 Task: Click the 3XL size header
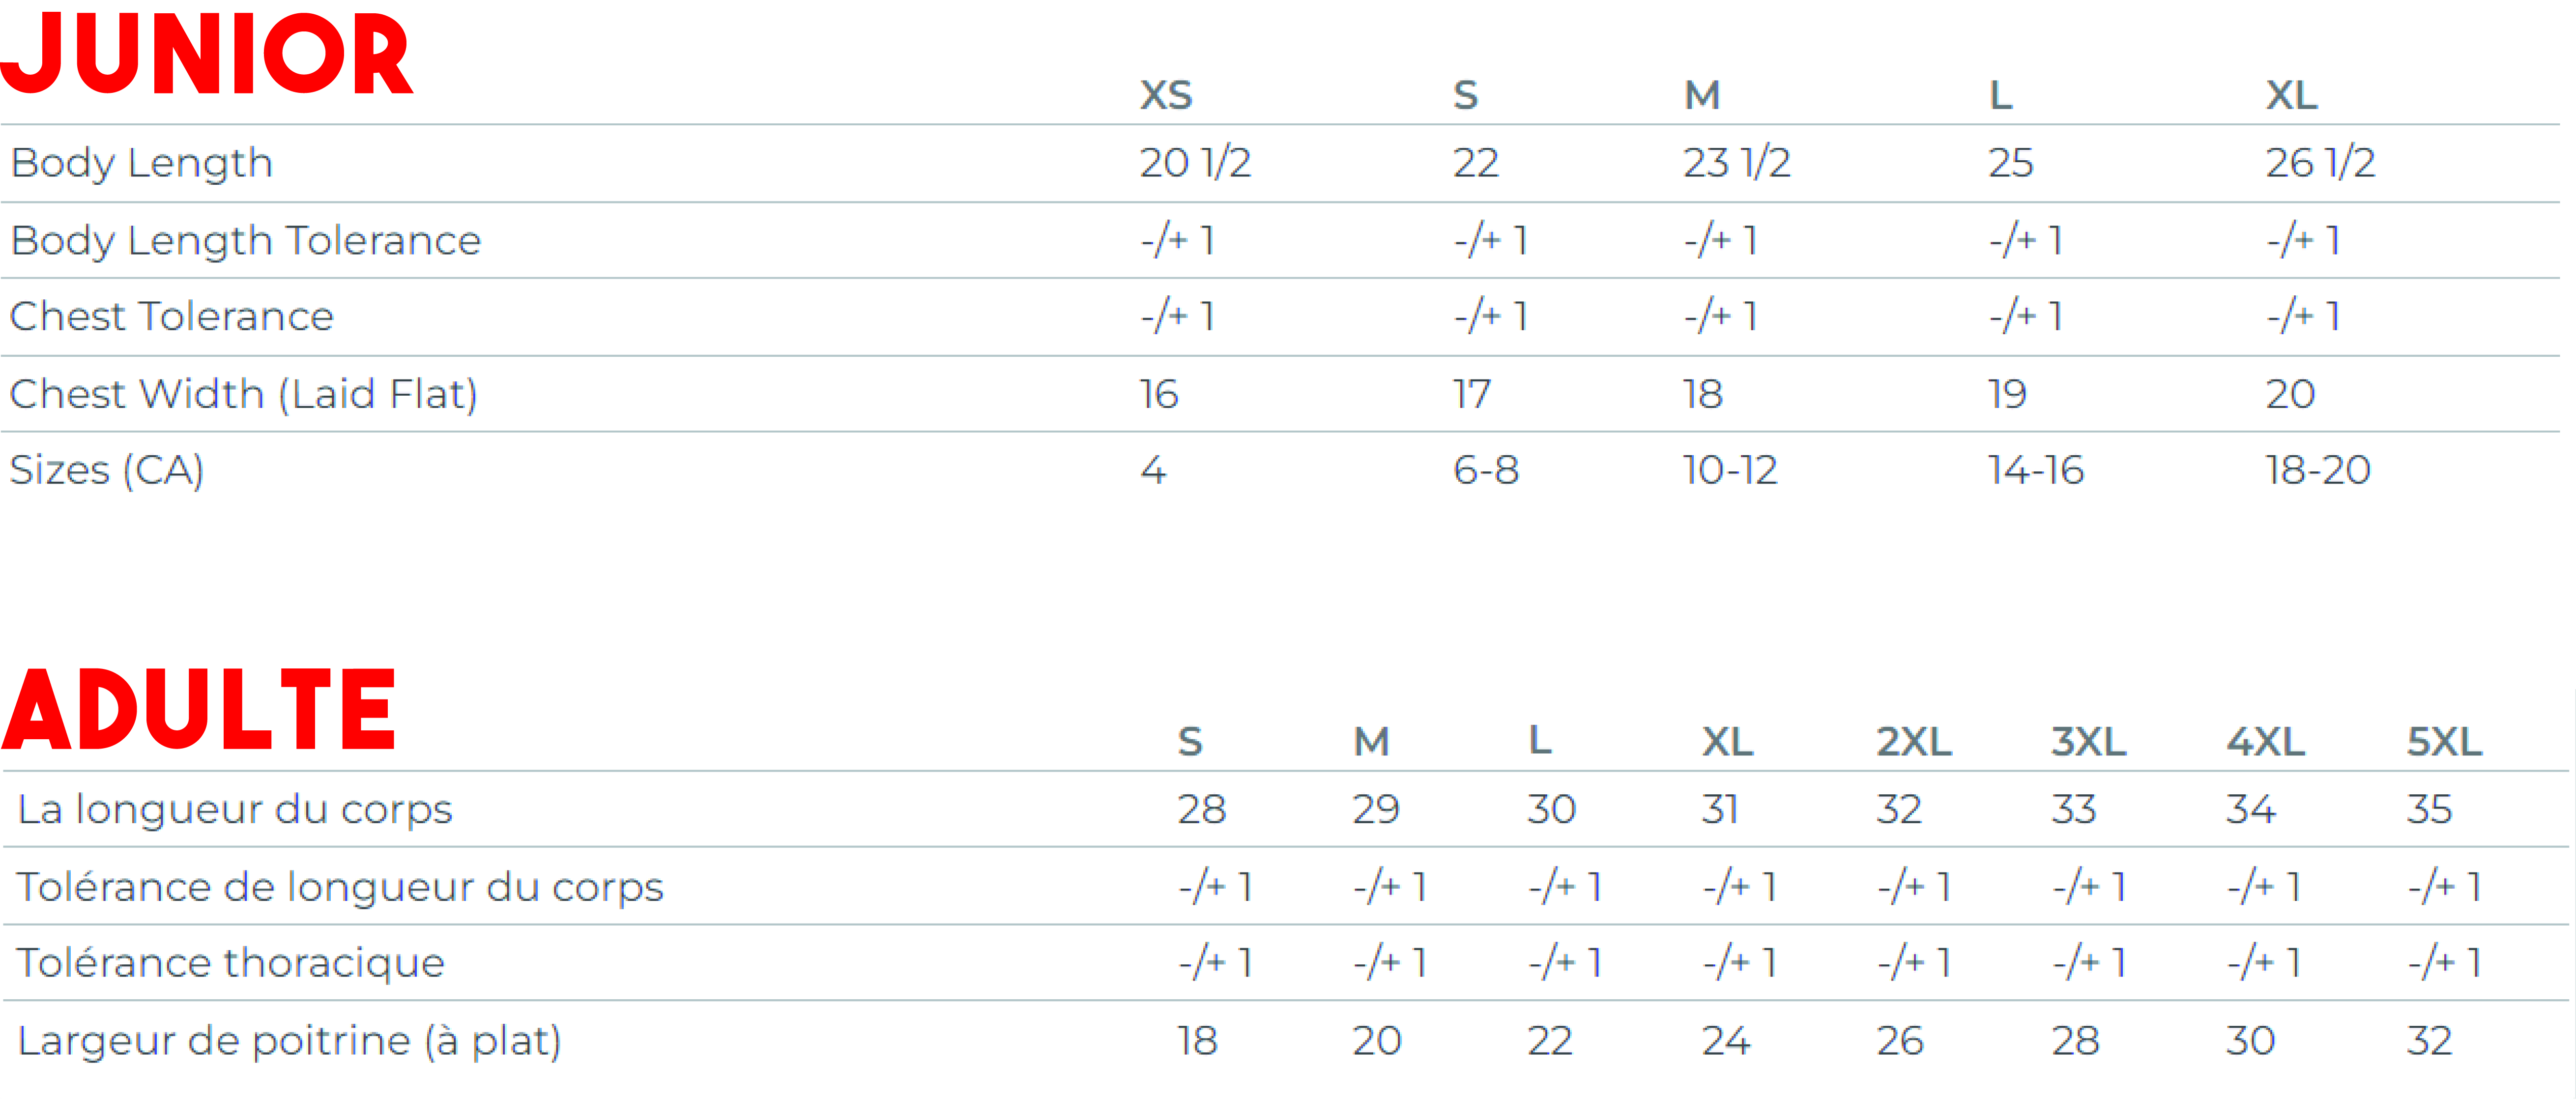2088,742
